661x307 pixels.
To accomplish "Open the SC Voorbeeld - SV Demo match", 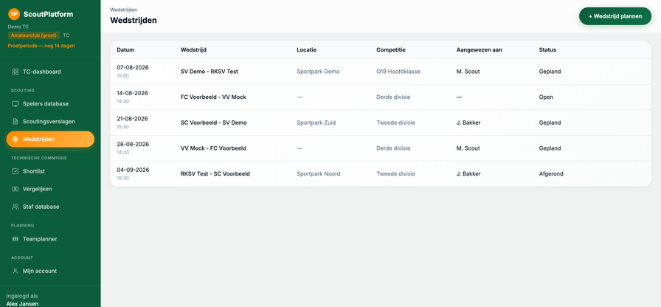I will click(x=214, y=123).
